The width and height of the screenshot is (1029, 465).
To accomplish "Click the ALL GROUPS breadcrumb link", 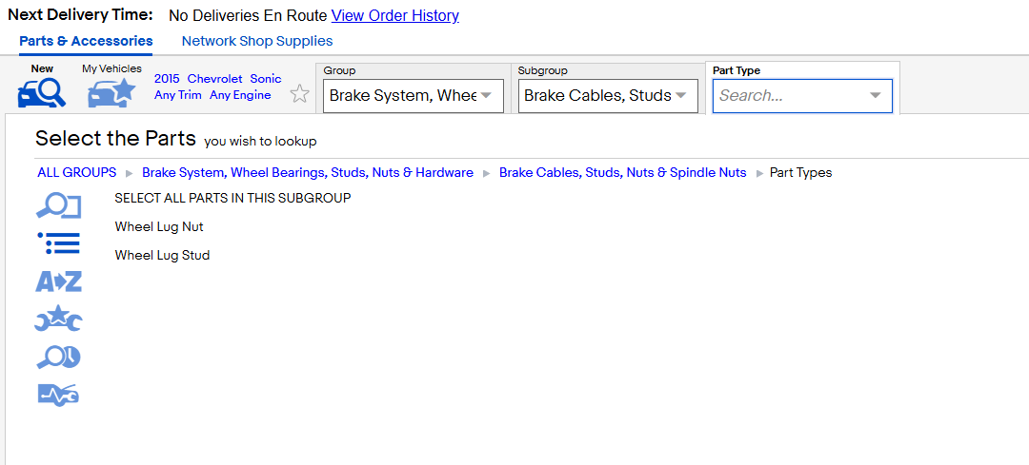I will point(77,173).
